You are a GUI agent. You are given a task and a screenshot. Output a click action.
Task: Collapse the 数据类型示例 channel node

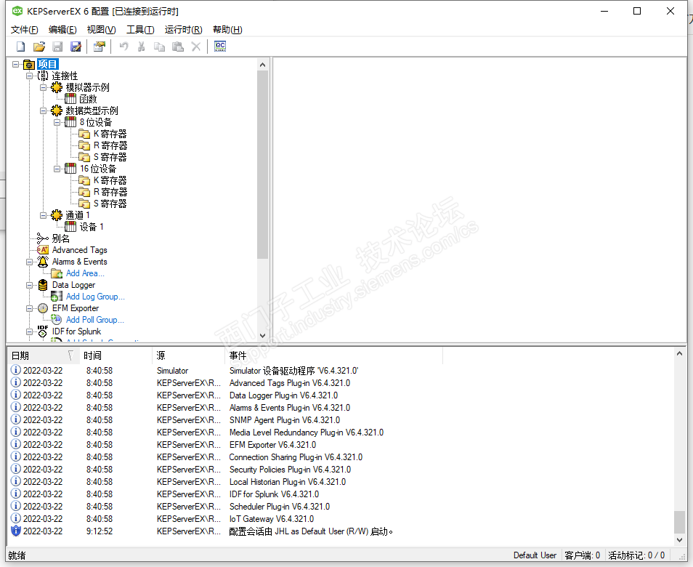[44, 110]
